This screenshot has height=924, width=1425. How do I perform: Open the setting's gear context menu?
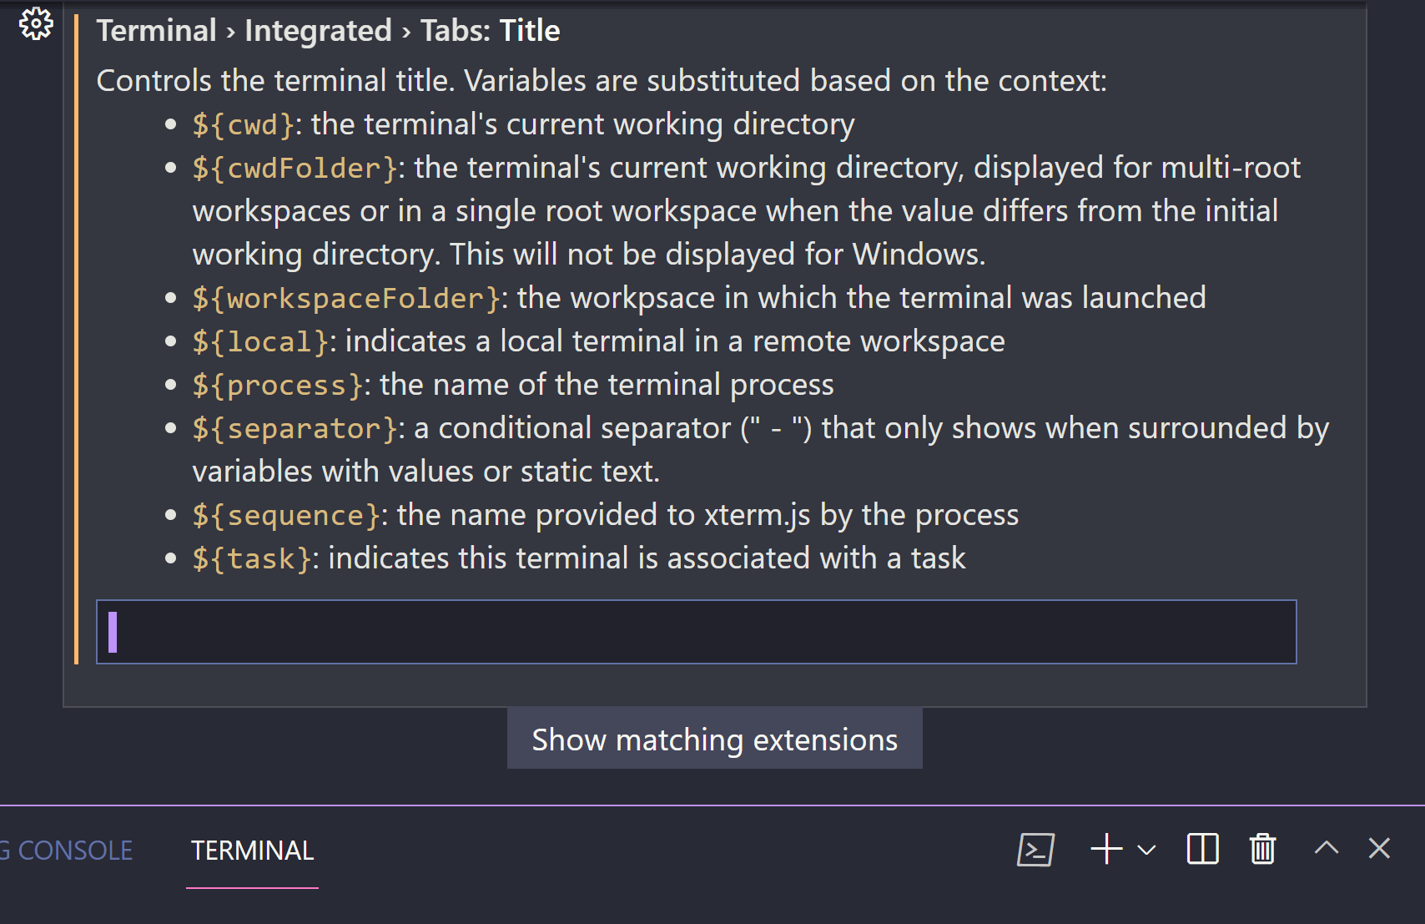tap(35, 23)
